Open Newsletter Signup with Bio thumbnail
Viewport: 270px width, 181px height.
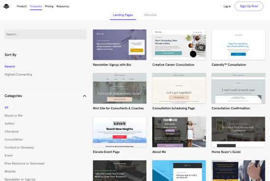point(120,45)
